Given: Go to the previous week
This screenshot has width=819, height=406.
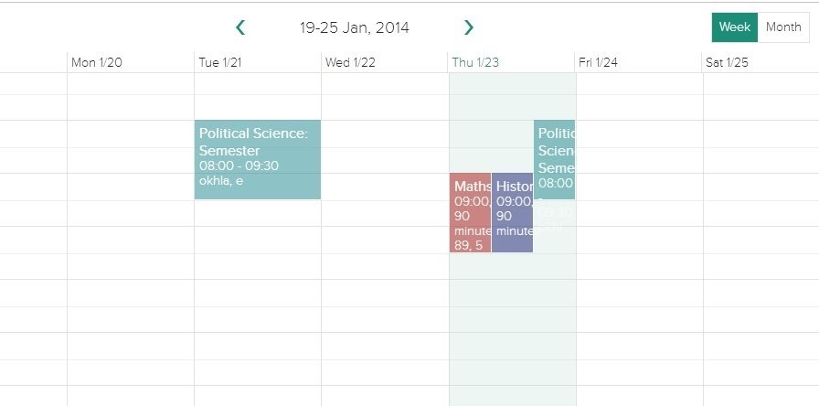Looking at the screenshot, I should tap(240, 27).
